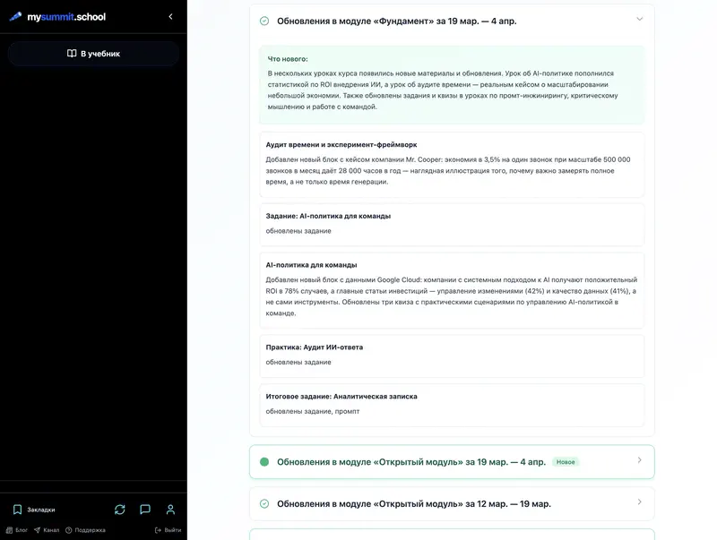Image resolution: width=717 pixels, height=540 pixels.
Task: Click the green unread dot on «Открытый модуль»
Action: (x=263, y=460)
